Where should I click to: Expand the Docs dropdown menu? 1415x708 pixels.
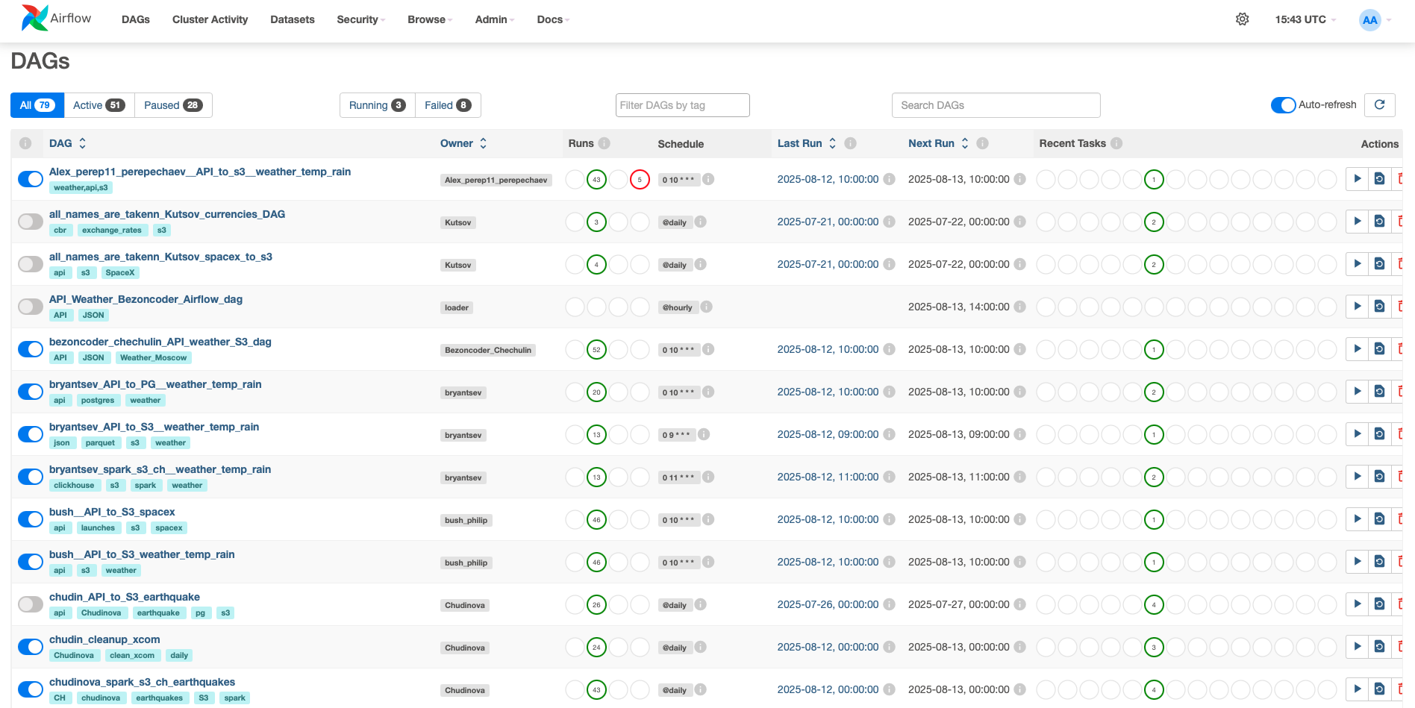[553, 19]
